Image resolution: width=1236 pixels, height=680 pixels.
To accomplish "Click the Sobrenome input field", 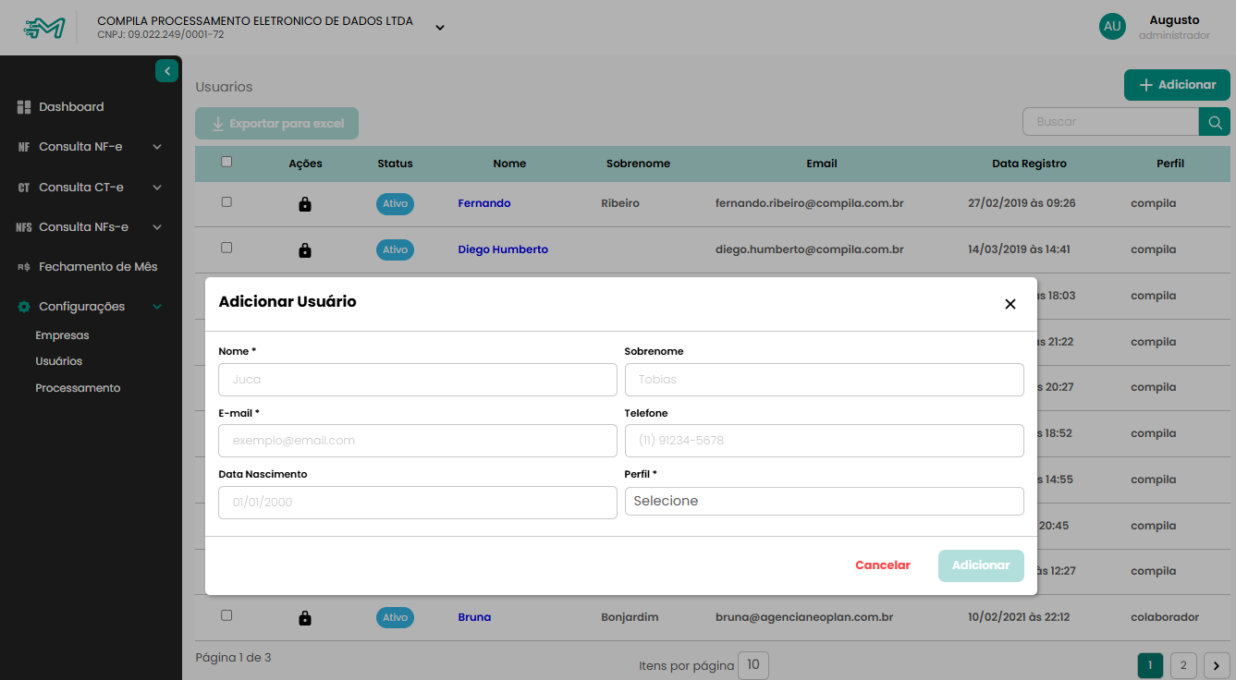I will (x=825, y=380).
